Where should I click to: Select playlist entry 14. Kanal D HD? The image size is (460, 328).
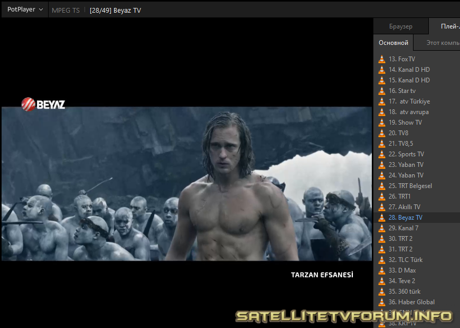tap(417, 70)
